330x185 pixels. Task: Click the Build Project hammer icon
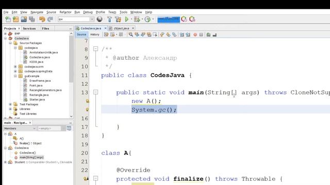pos(109,20)
